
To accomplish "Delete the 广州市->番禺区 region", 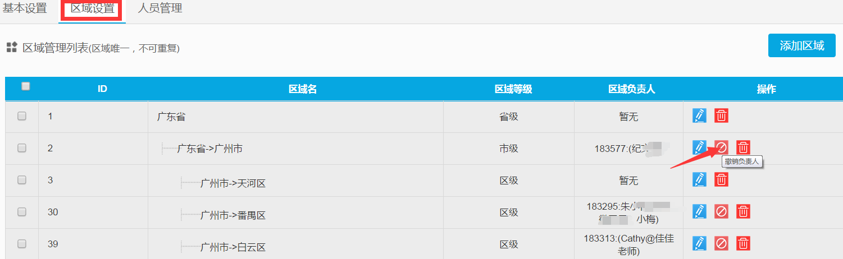I will pyautogui.click(x=743, y=211).
